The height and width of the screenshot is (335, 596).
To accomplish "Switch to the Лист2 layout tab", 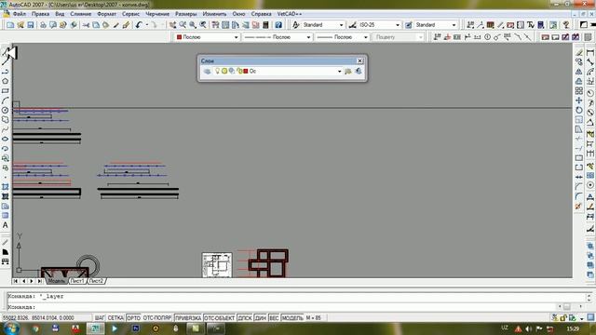I will tap(96, 281).
